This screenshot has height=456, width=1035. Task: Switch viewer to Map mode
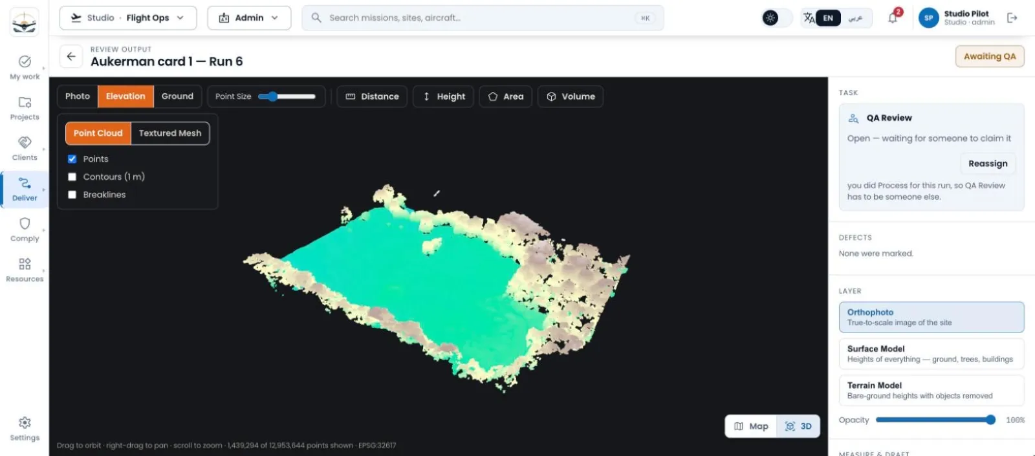coord(751,426)
